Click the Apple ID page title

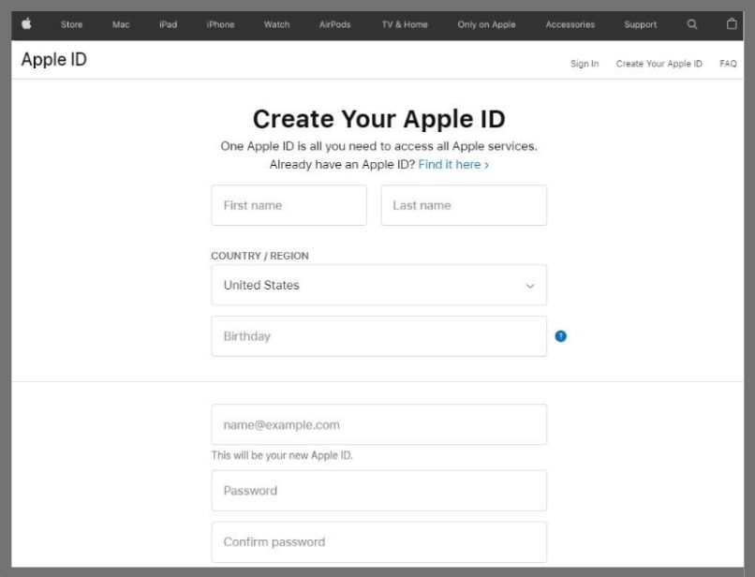pyautogui.click(x=54, y=59)
